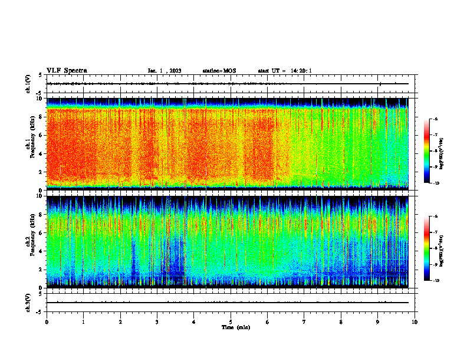Click the "3" tick on the time axis

tap(157, 322)
